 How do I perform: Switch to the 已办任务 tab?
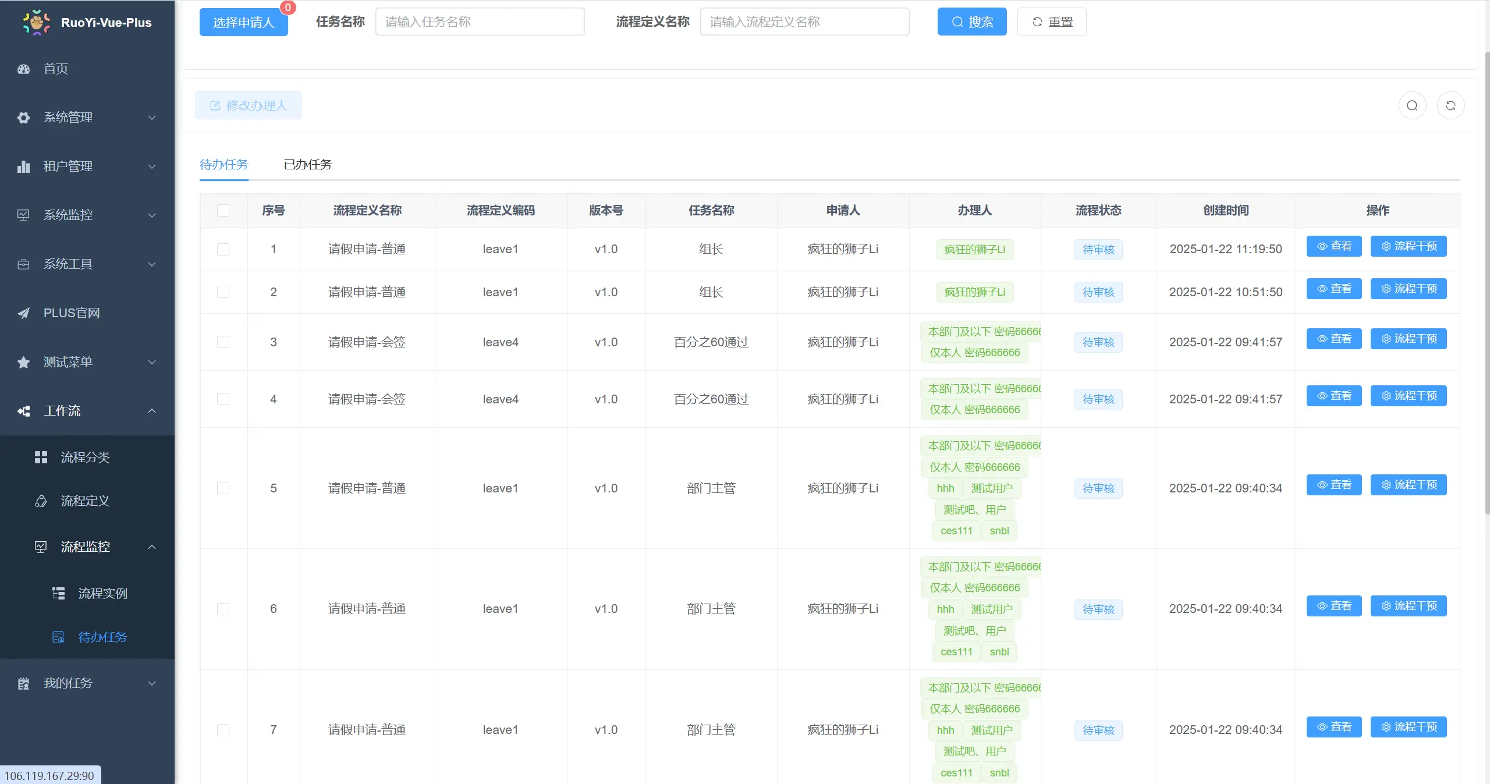click(x=308, y=165)
